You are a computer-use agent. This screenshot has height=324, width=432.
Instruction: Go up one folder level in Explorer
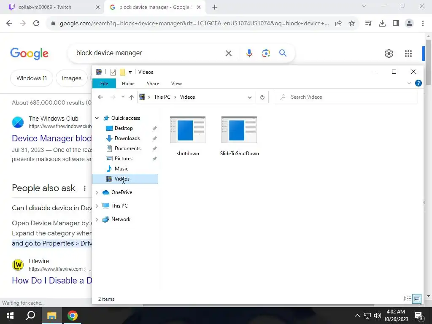(x=132, y=97)
